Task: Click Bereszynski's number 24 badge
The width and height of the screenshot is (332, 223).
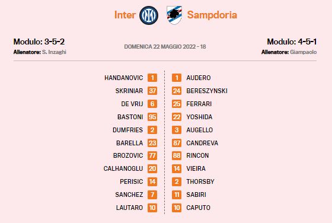Action: 177,91
